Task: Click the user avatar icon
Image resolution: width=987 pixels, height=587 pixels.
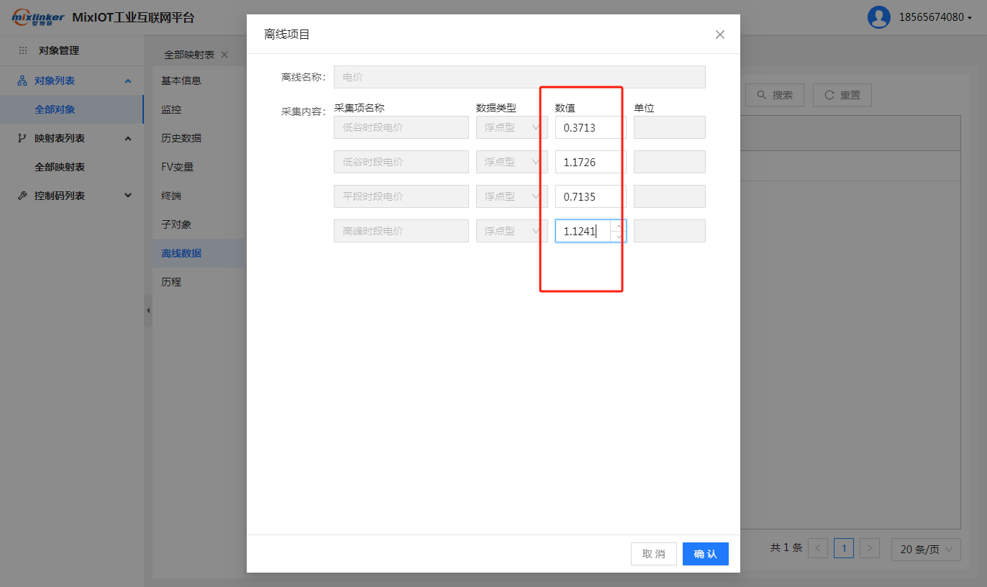Action: pyautogui.click(x=878, y=17)
